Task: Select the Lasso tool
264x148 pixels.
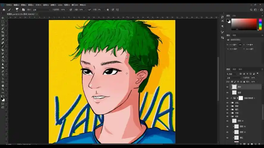Action: click(x=3, y=25)
